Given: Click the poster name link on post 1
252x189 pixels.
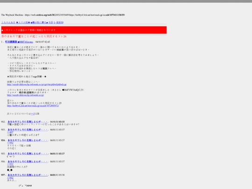Looking at the screenshot, I should click(19, 42).
